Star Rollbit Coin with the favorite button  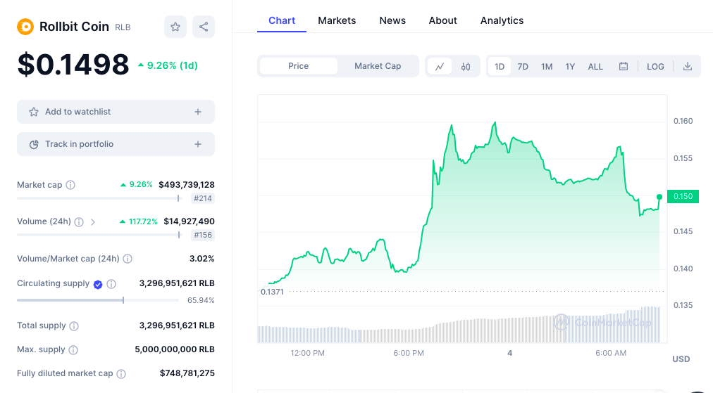(x=175, y=27)
